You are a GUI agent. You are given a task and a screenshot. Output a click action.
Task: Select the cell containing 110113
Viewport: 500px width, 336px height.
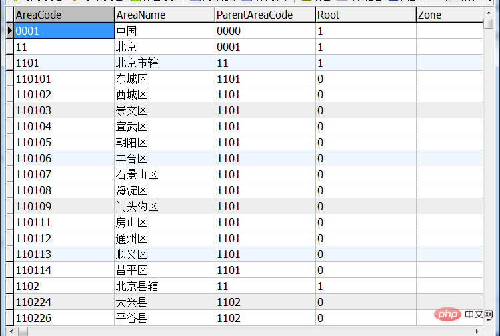pos(64,254)
